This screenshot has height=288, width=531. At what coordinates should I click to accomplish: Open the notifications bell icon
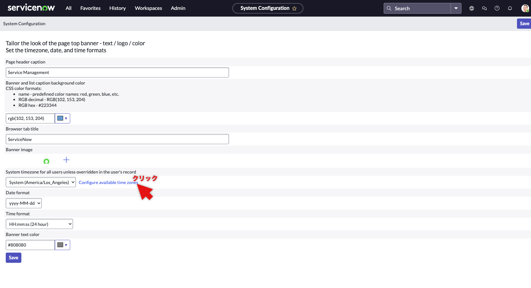pos(510,8)
